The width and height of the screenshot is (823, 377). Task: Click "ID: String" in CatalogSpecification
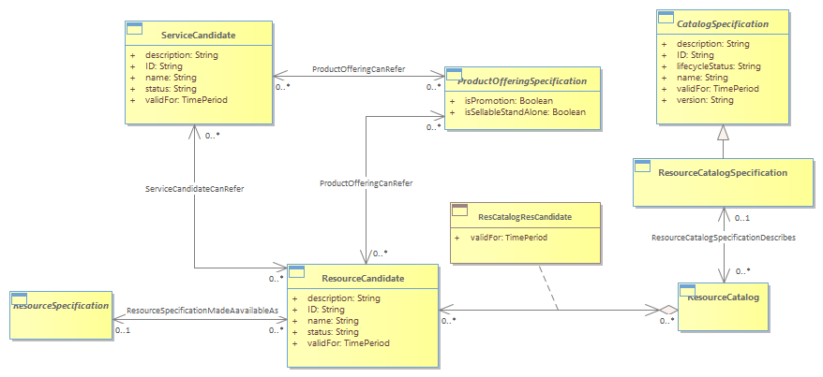(x=695, y=55)
